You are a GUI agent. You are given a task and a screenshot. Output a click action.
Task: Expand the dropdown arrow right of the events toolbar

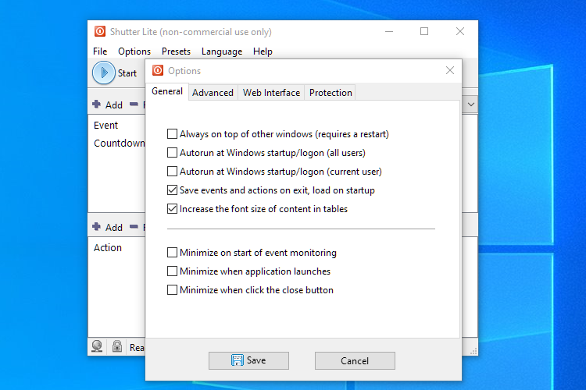470,105
